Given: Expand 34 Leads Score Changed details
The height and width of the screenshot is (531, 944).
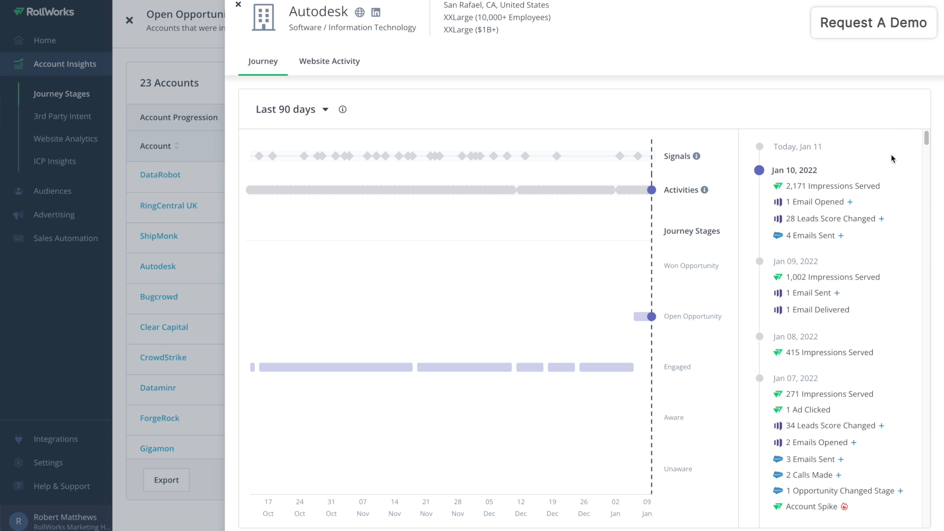Looking at the screenshot, I should click(882, 426).
